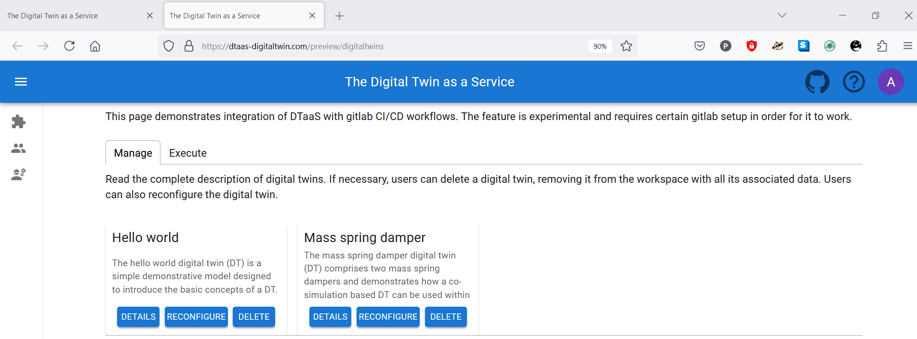Reconfigure the Mass spring damper twin

click(388, 317)
